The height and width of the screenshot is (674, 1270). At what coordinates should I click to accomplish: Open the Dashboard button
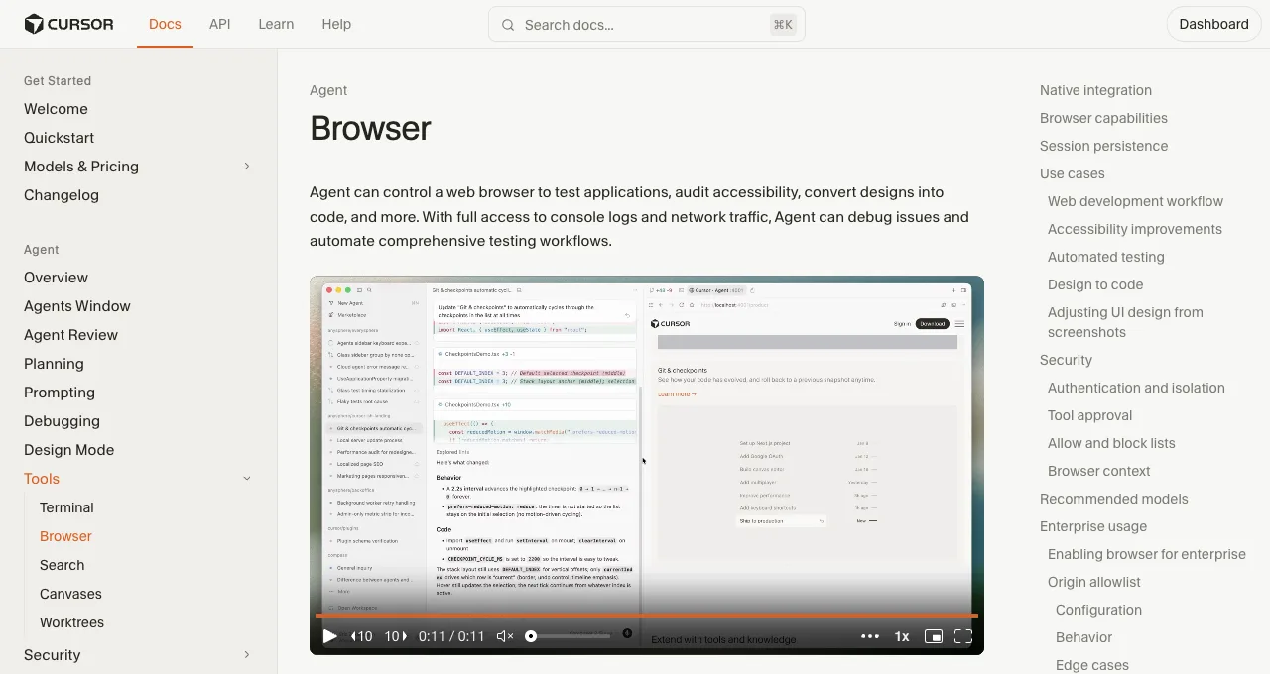[1213, 24]
